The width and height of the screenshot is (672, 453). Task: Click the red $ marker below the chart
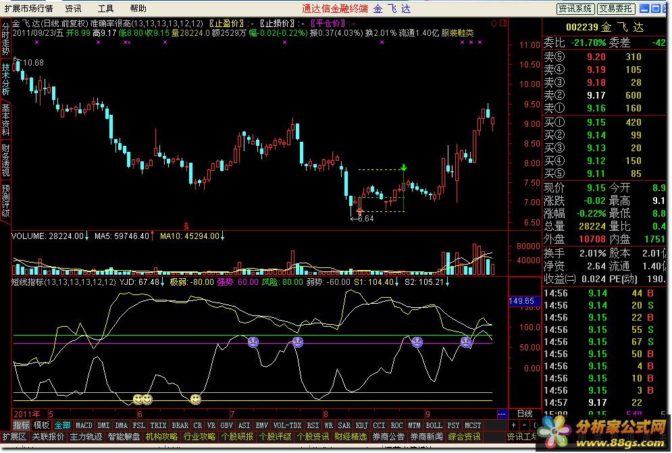click(186, 226)
